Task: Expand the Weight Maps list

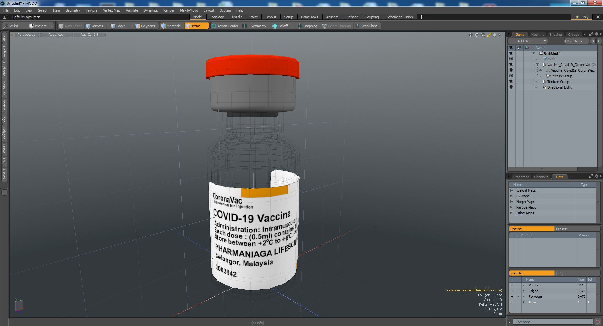Action: [511, 190]
